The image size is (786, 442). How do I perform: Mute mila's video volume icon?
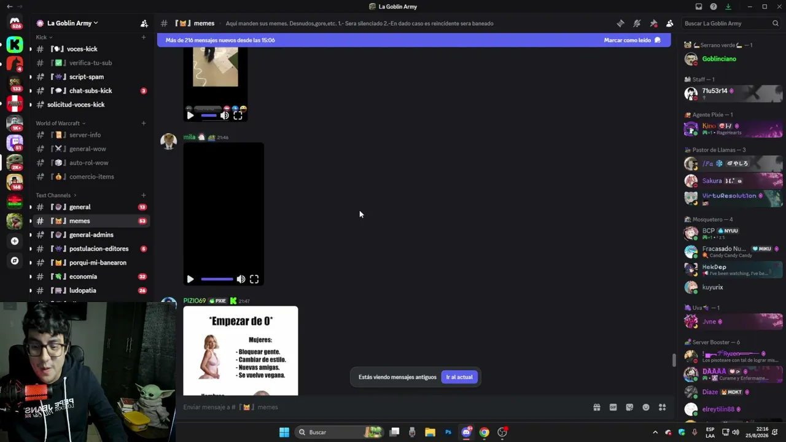tap(241, 279)
